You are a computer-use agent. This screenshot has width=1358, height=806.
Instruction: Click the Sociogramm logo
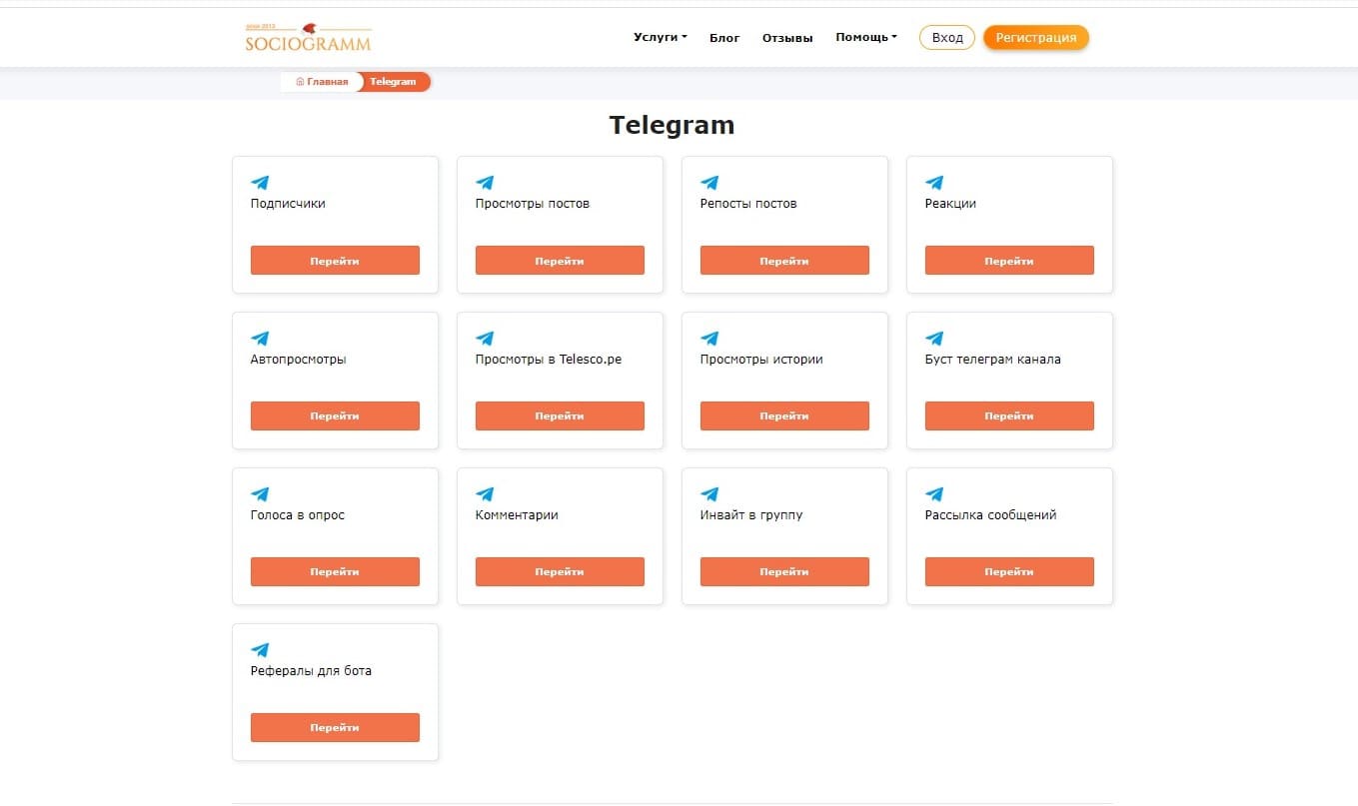pos(308,37)
